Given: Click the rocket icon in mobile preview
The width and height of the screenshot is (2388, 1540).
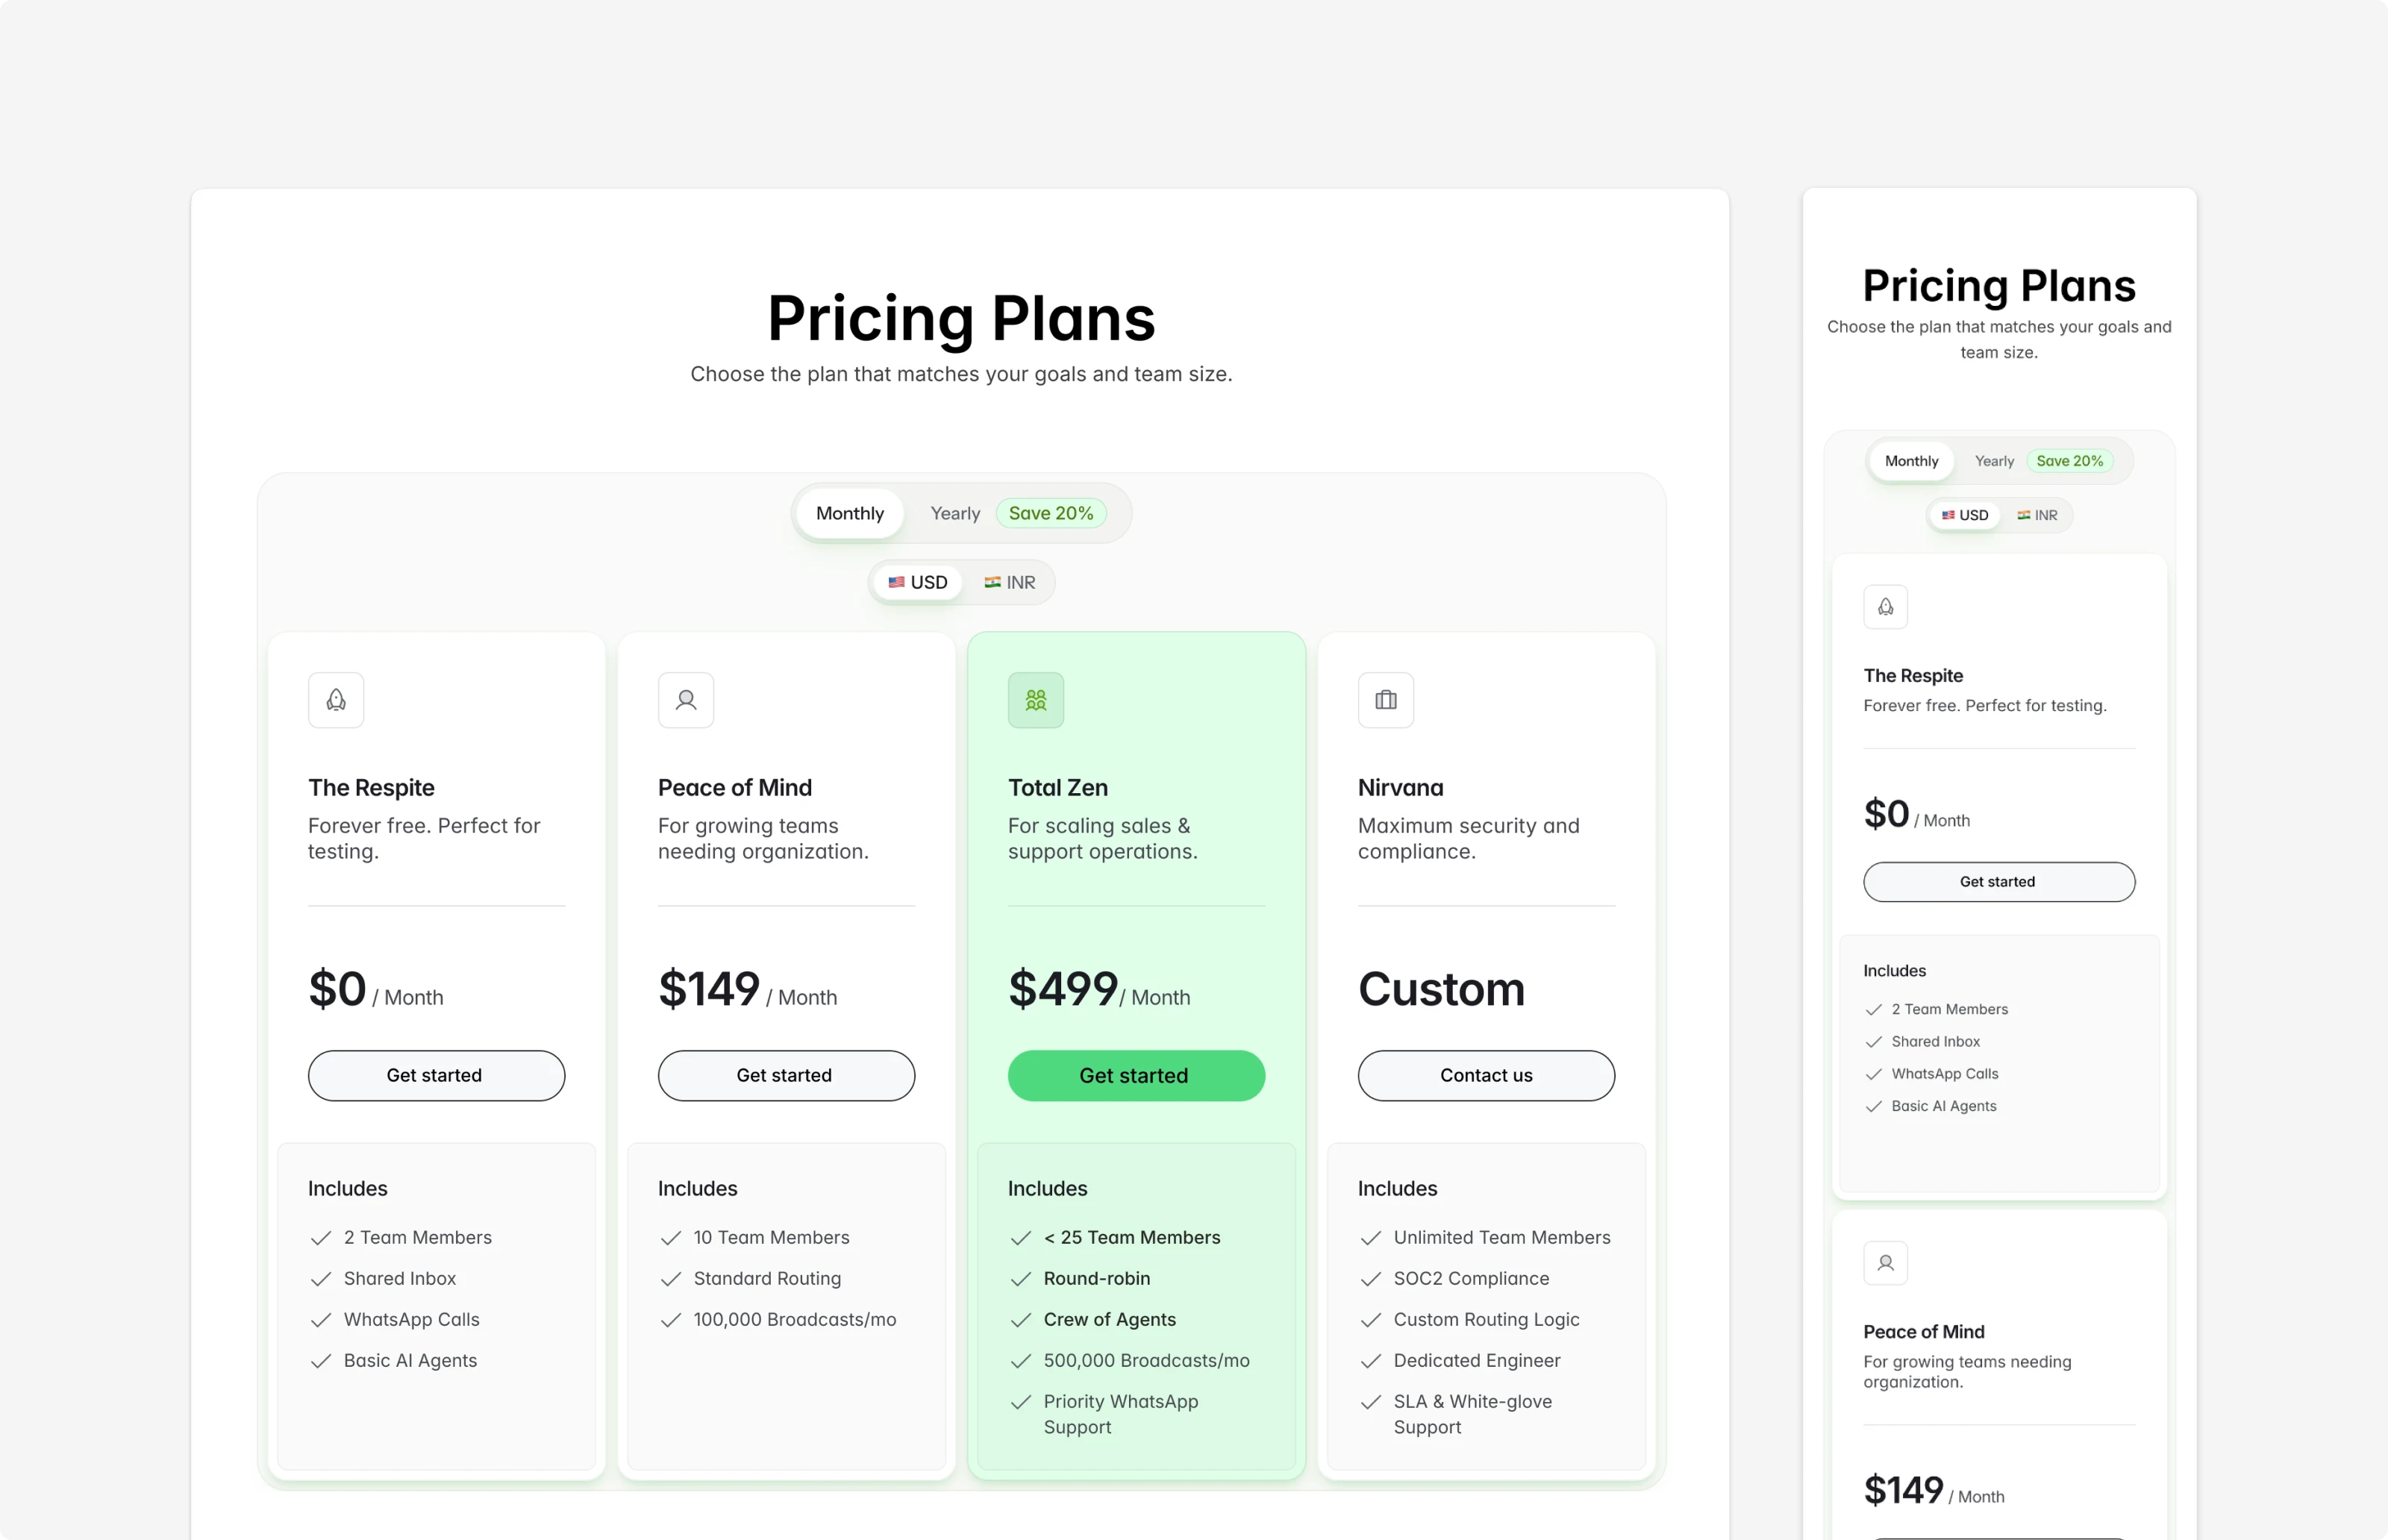Looking at the screenshot, I should pyautogui.click(x=1885, y=607).
